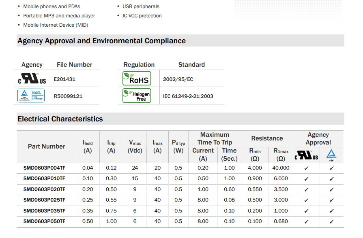The image size is (363, 238).
Task: Click the TÜV approval logo beside R50099121
Action: point(31,96)
